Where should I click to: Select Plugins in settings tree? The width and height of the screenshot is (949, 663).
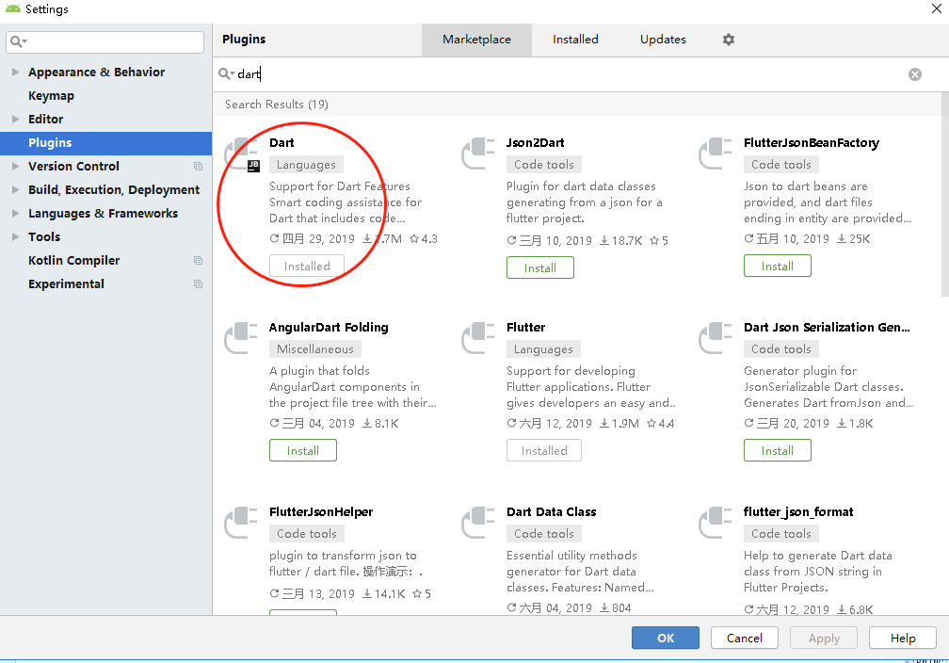pos(105,143)
